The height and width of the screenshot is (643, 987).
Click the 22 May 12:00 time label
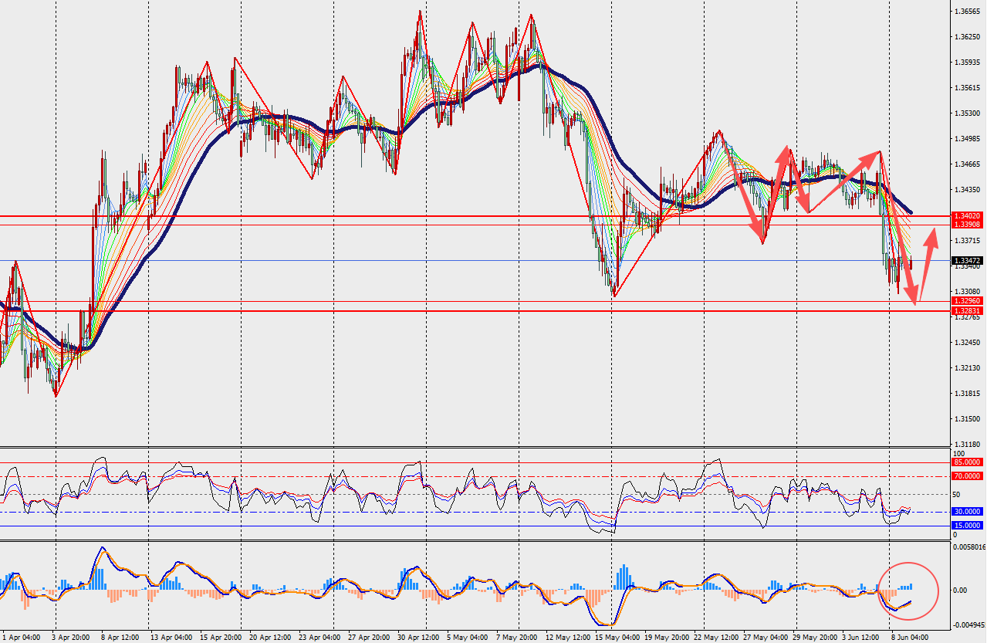715,638
